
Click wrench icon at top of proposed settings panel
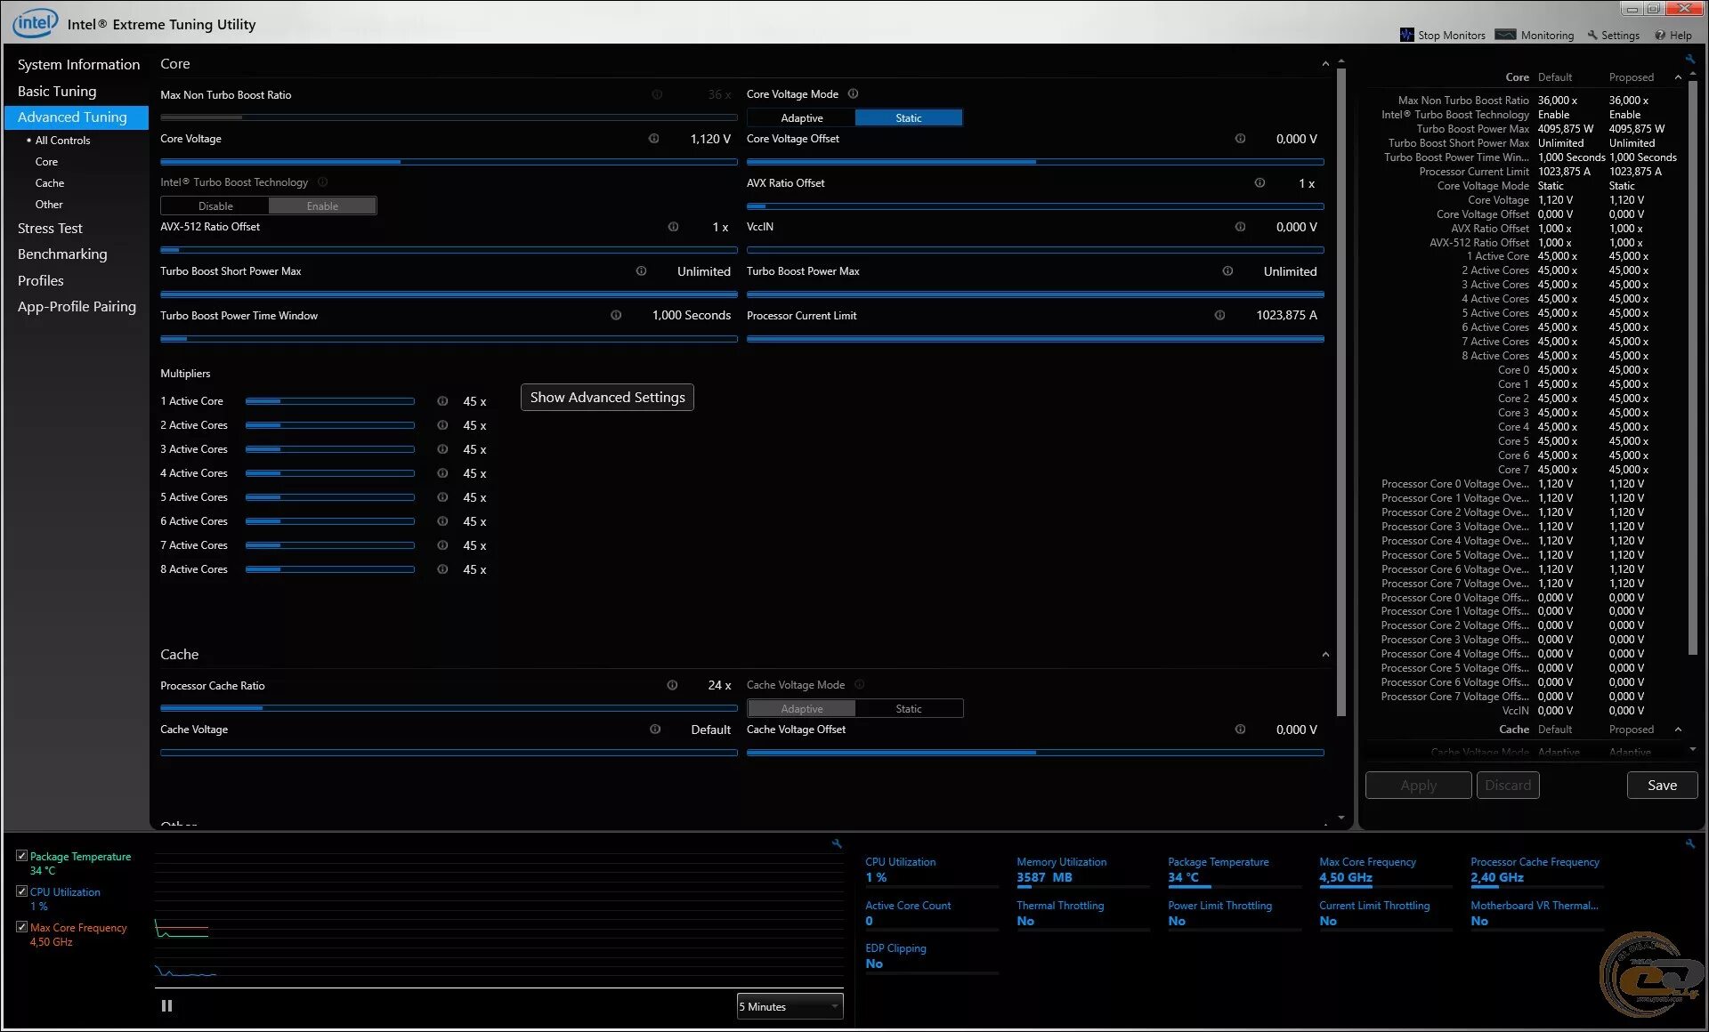(x=1689, y=59)
